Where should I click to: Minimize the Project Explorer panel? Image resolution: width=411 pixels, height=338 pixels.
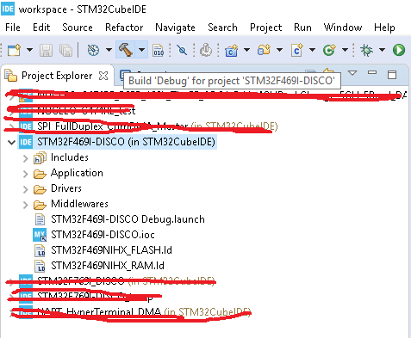pos(372,72)
